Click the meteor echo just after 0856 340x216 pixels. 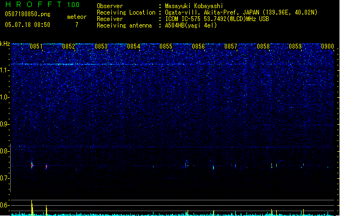[x=214, y=167]
